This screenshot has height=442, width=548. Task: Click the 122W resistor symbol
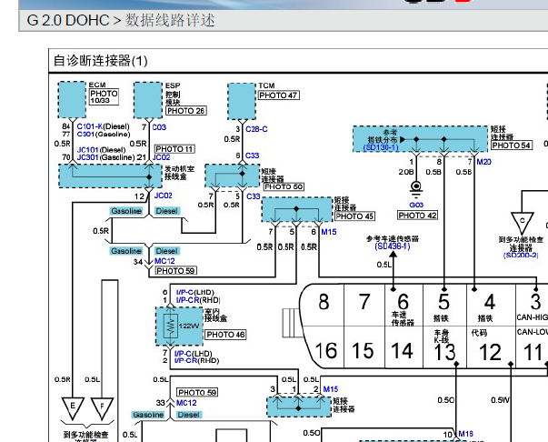171,326
